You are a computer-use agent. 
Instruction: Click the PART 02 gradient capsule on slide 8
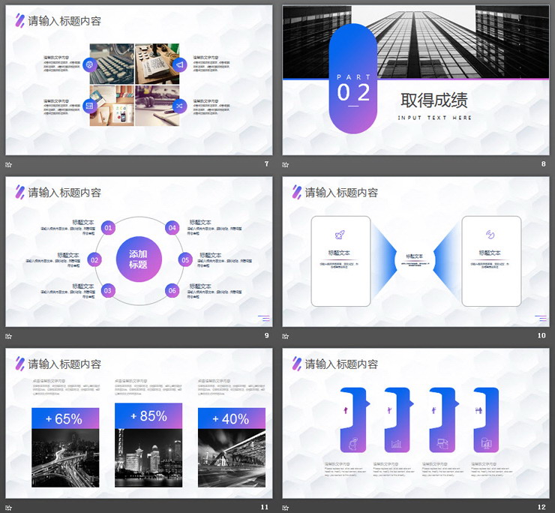pos(353,79)
